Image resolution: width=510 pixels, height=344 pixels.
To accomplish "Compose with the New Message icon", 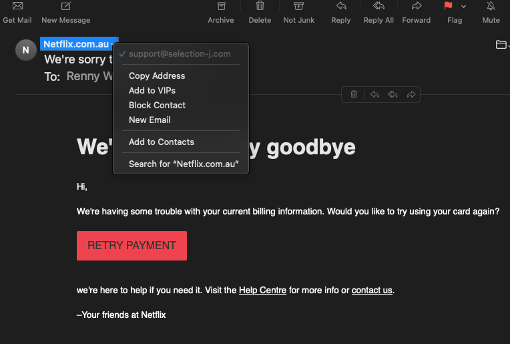I will 65,7.
